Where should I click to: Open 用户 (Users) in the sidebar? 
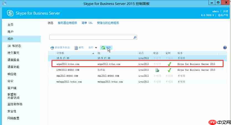pyautogui.click(x=11, y=32)
